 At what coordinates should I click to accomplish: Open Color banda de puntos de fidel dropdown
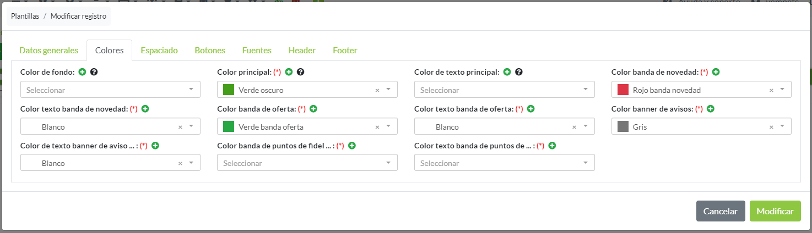coord(307,163)
